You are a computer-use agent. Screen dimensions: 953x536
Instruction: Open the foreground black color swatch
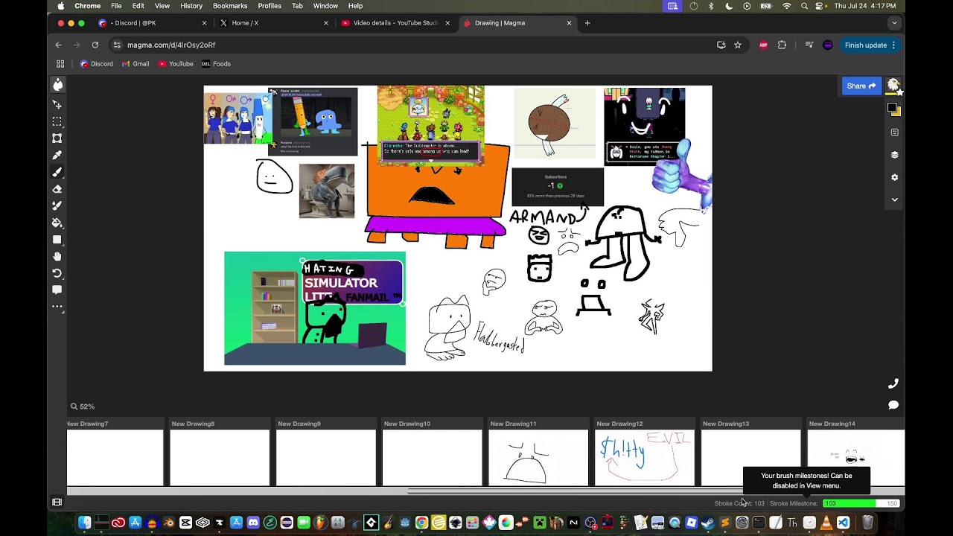click(892, 108)
